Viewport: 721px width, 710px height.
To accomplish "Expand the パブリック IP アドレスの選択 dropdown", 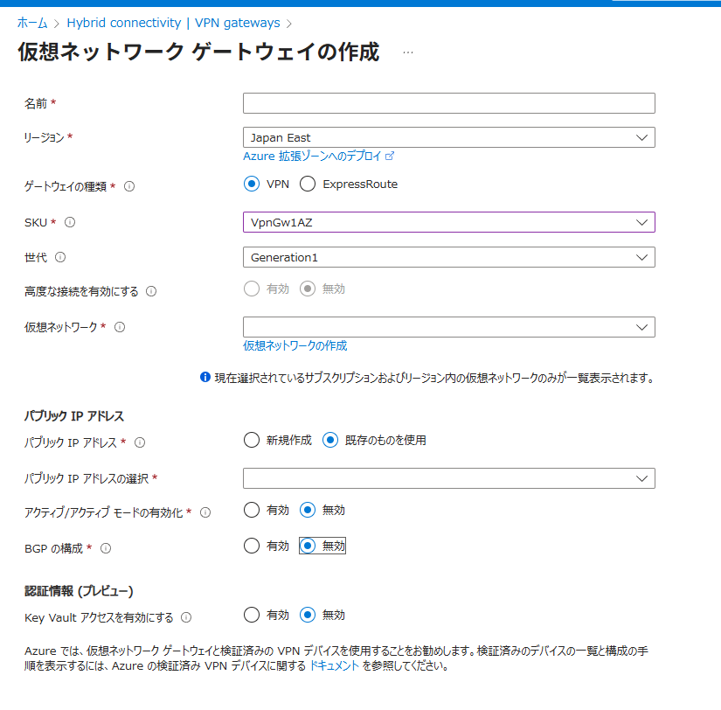I will (449, 478).
